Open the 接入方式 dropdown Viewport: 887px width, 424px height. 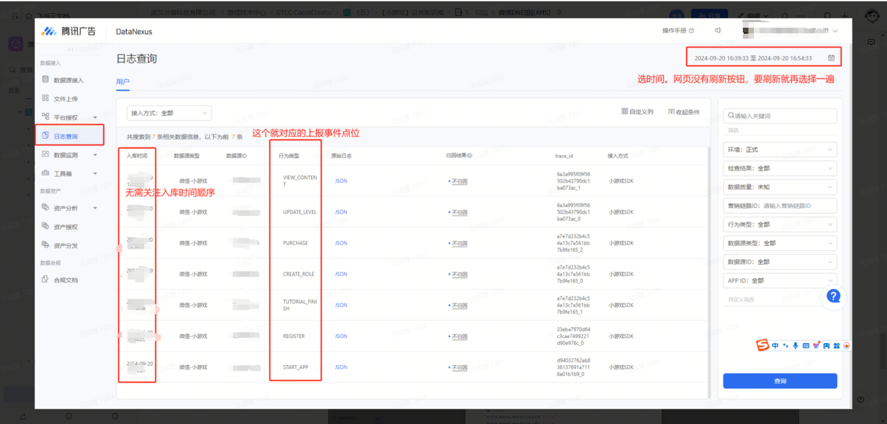[x=169, y=113]
